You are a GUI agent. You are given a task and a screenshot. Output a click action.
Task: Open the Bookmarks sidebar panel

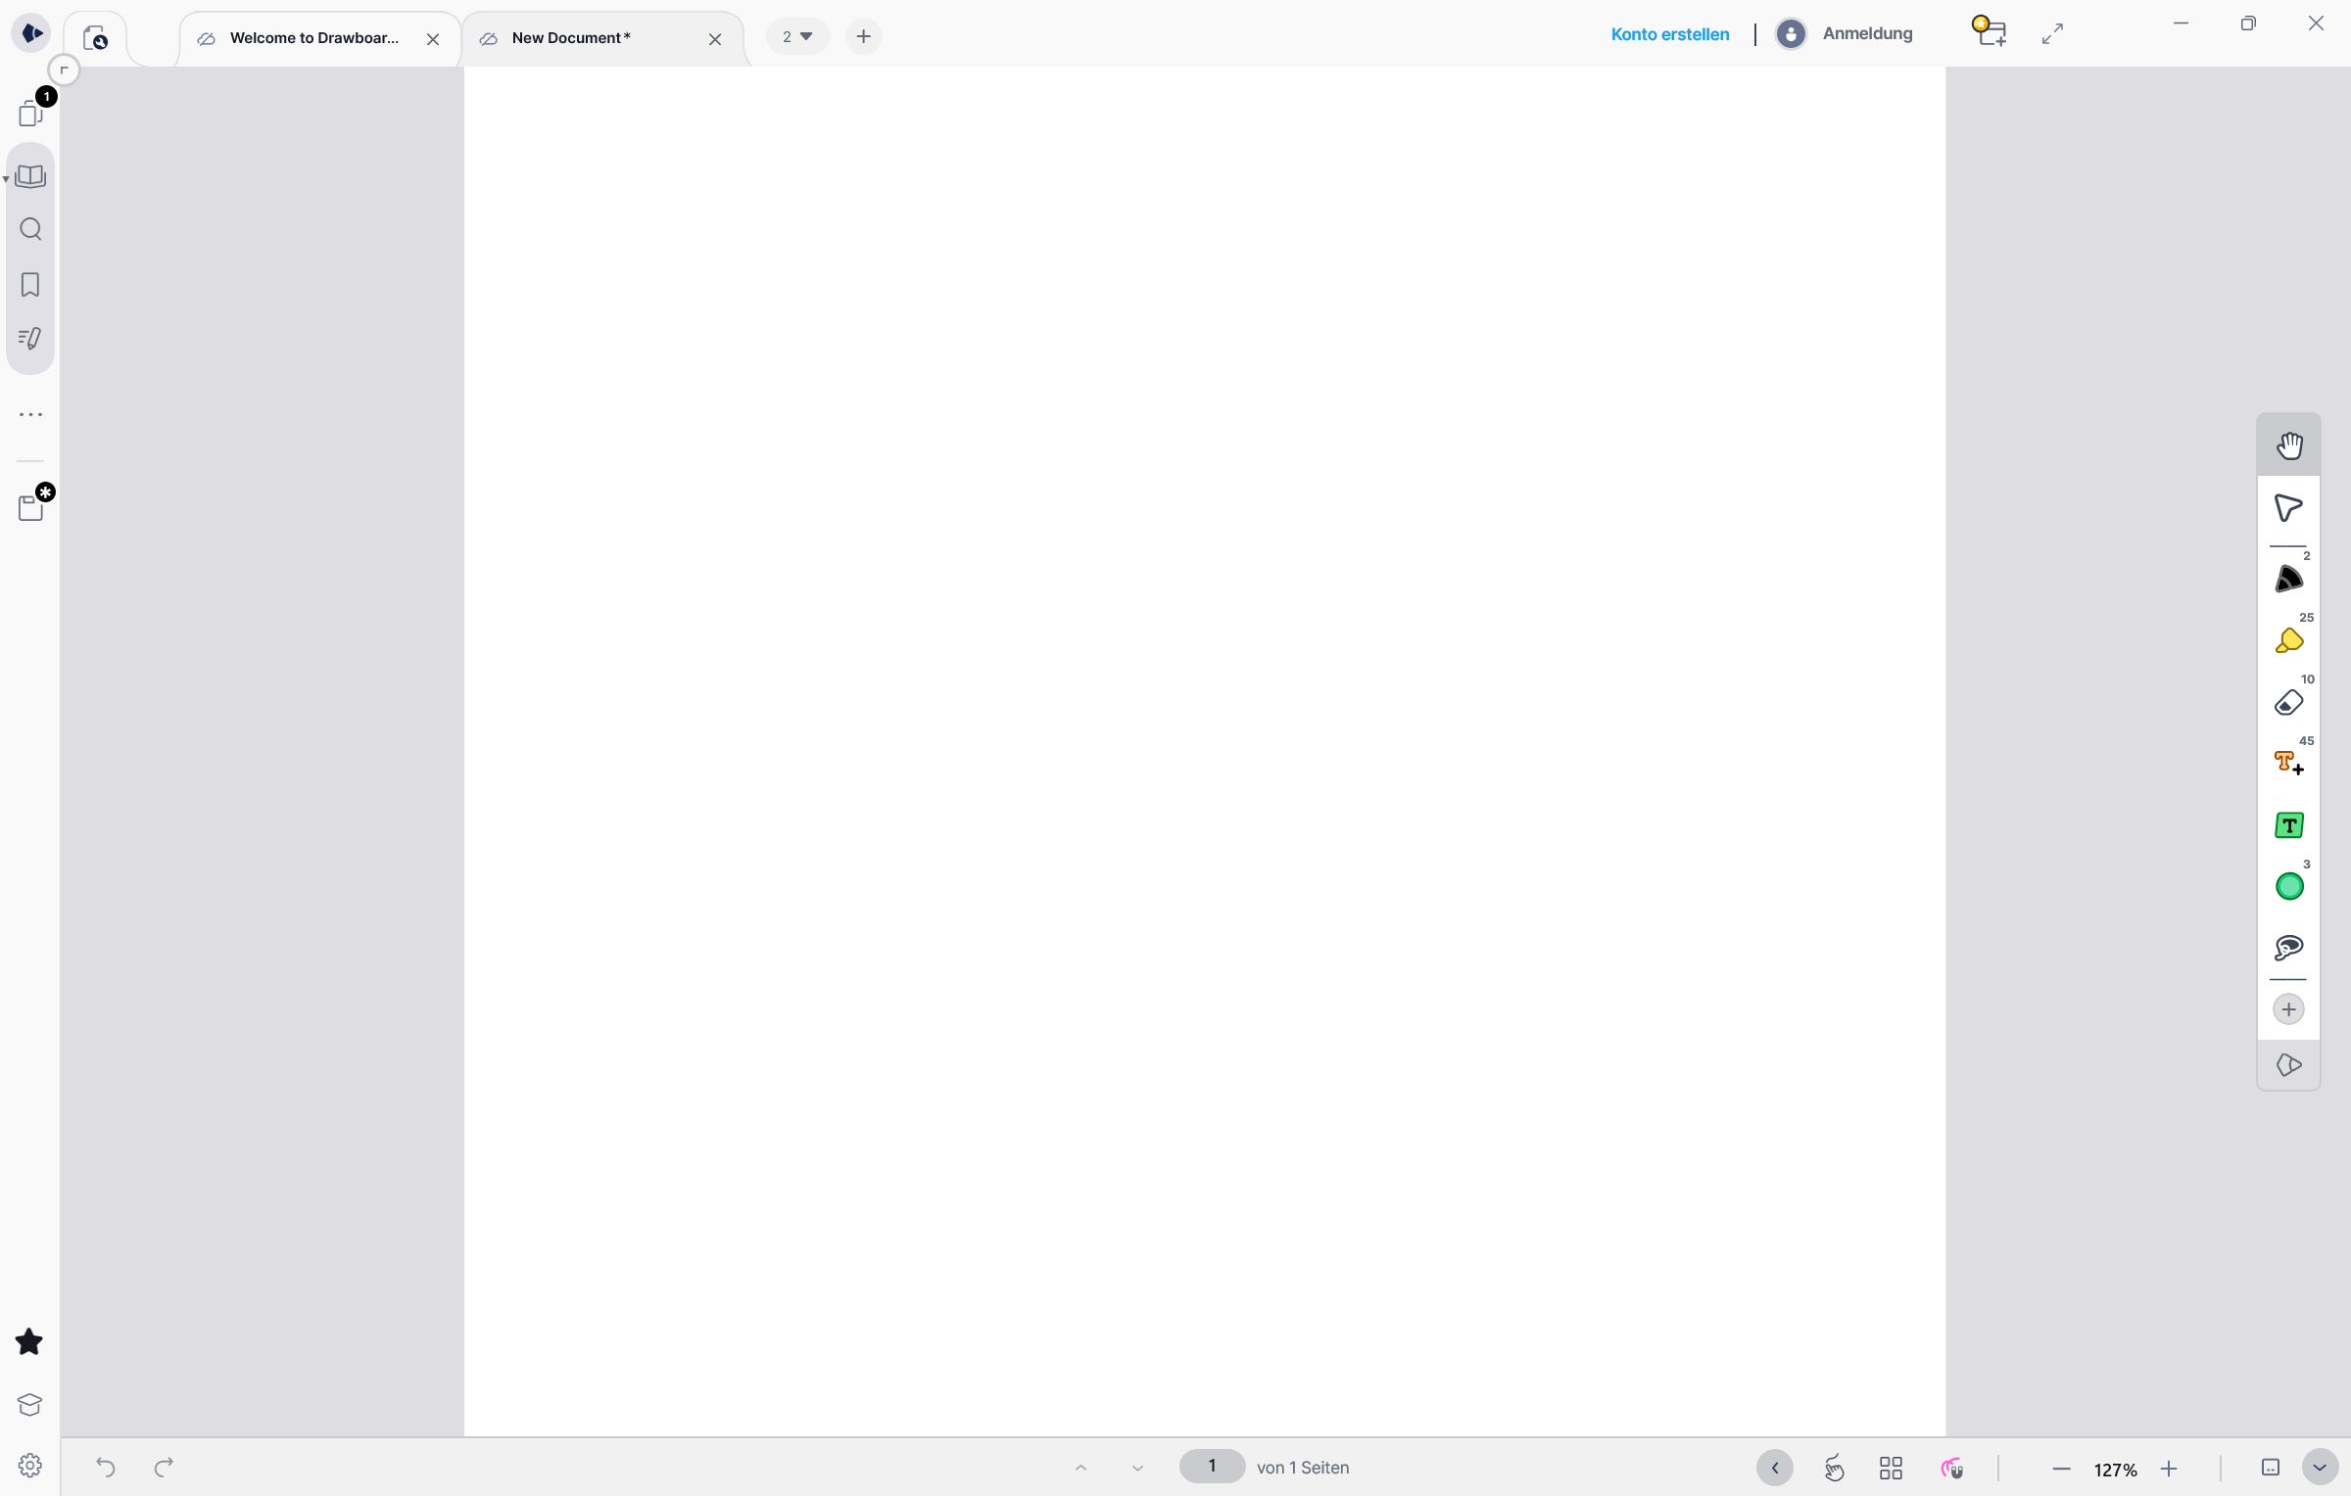[29, 284]
